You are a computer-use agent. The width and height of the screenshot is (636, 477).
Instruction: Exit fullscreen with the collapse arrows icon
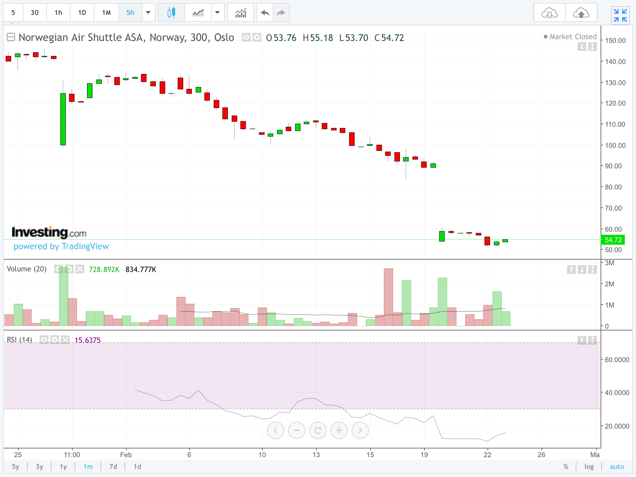[620, 15]
